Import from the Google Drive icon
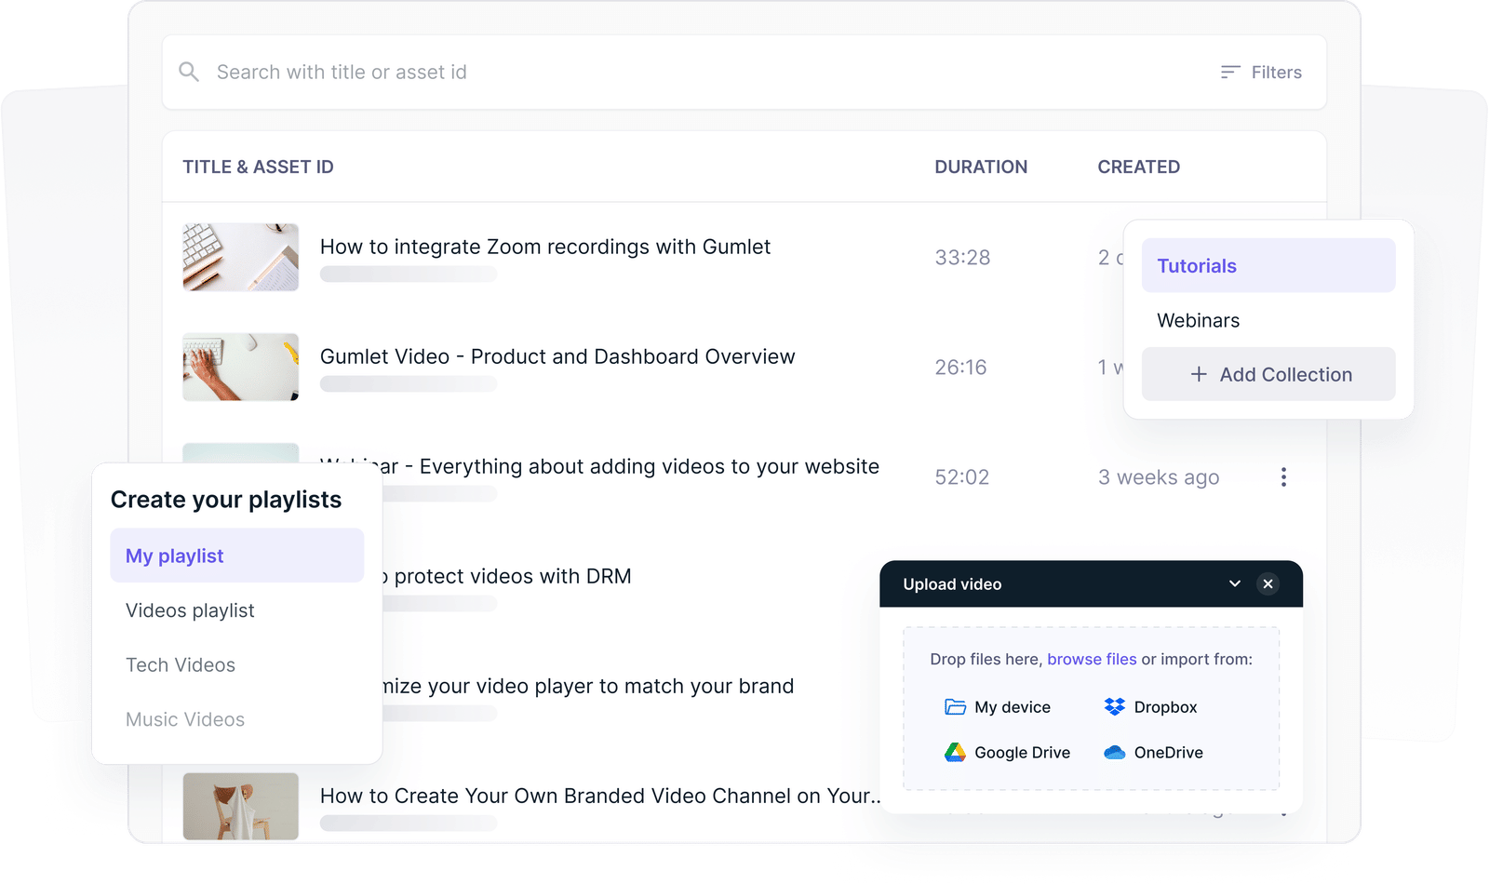This screenshot has width=1489, height=884. 955,752
